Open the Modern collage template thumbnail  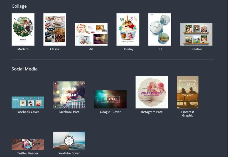coord(23,30)
